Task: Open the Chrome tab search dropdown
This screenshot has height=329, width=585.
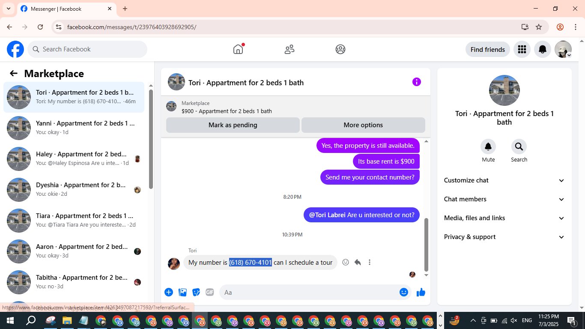Action: 8,9
